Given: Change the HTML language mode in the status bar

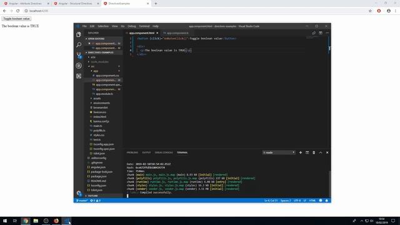Looking at the screenshot, I should point(312,201).
